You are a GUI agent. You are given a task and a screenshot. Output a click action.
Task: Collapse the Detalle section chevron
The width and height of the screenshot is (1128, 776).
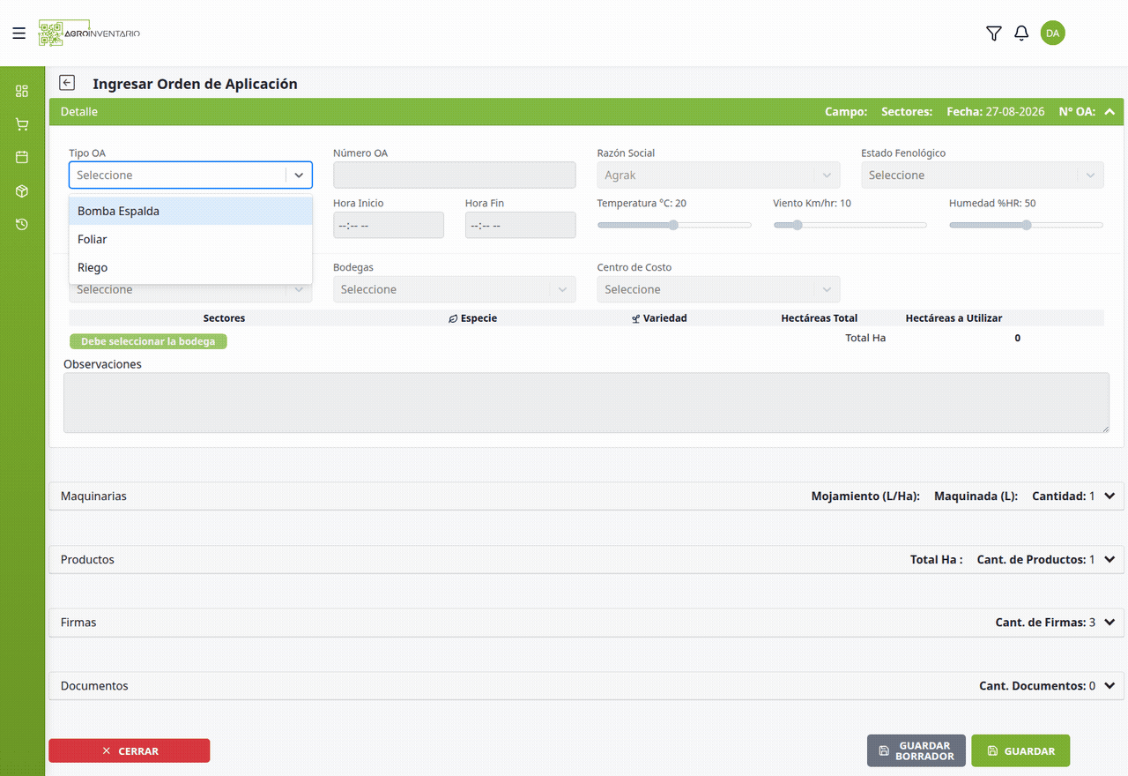(1109, 112)
